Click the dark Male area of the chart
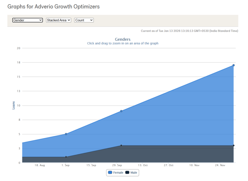Viewport: 248px width, 181px height. (165, 154)
